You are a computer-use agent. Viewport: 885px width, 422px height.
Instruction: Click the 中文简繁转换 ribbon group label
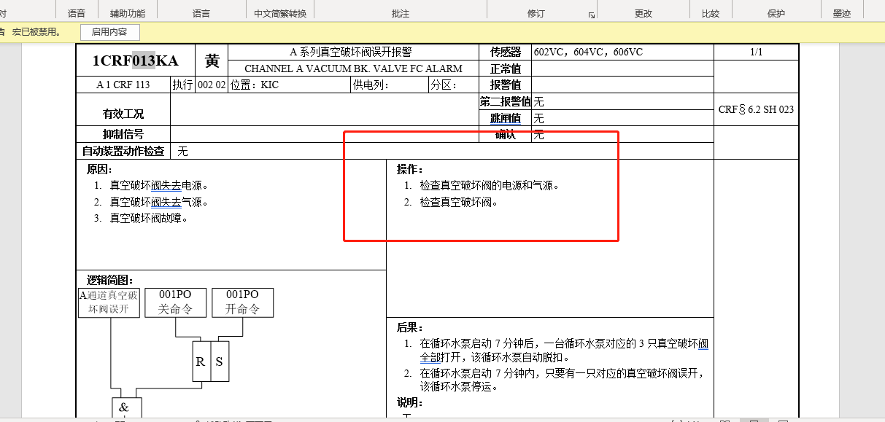point(280,13)
